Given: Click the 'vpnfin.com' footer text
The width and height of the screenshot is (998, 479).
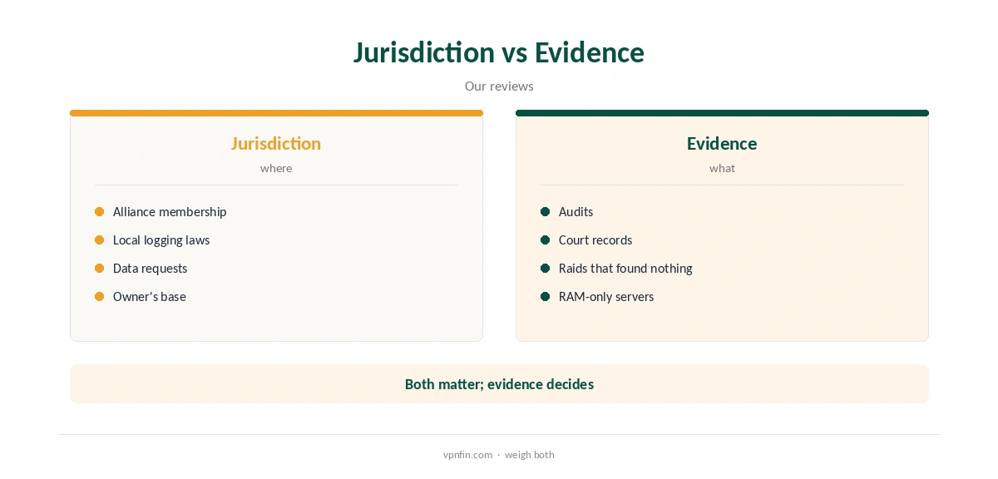Looking at the screenshot, I should tap(467, 455).
